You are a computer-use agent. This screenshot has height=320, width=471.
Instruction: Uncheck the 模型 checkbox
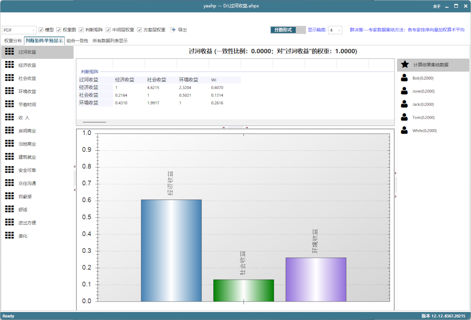(x=41, y=30)
